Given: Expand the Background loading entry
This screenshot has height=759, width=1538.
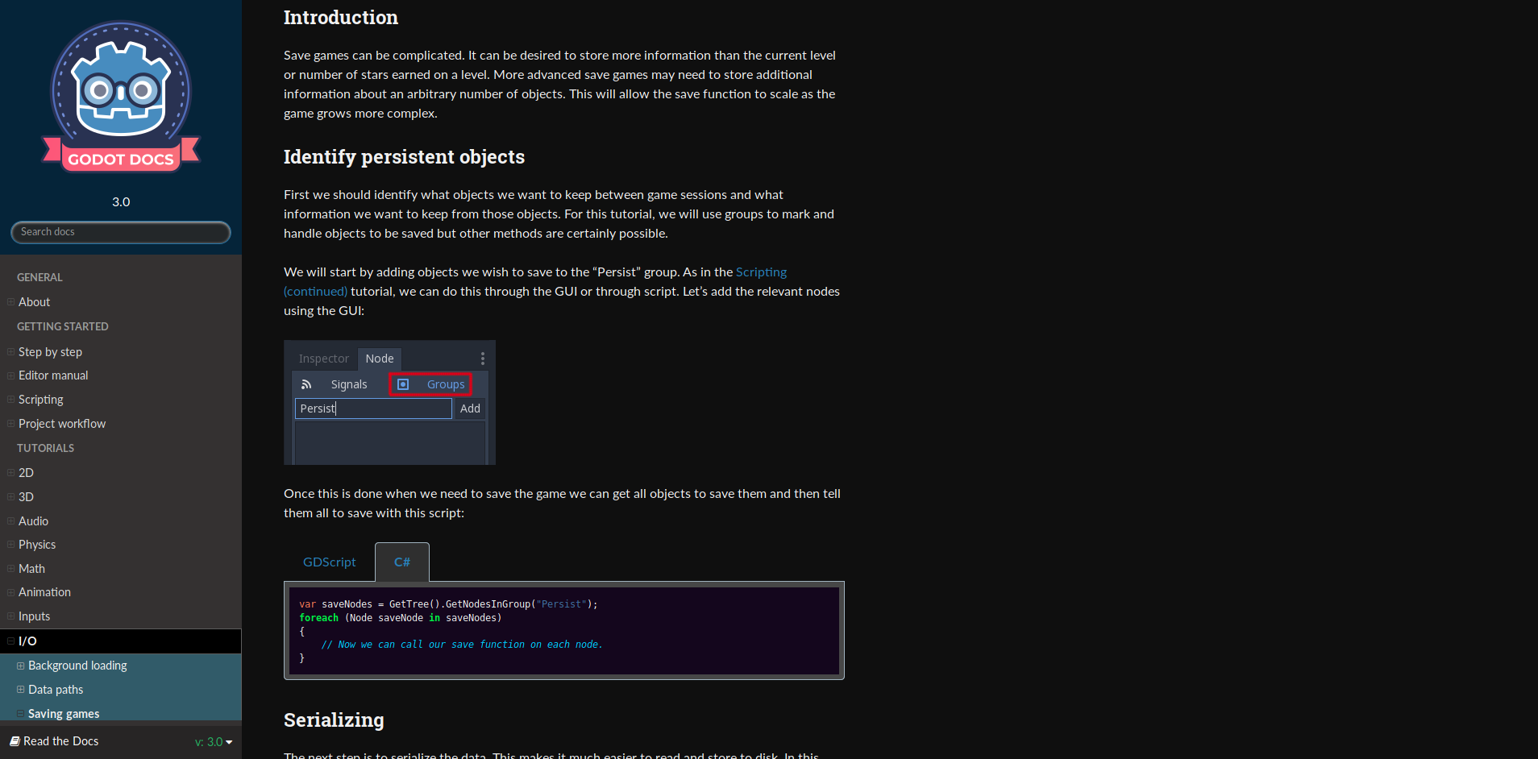Looking at the screenshot, I should [20, 666].
